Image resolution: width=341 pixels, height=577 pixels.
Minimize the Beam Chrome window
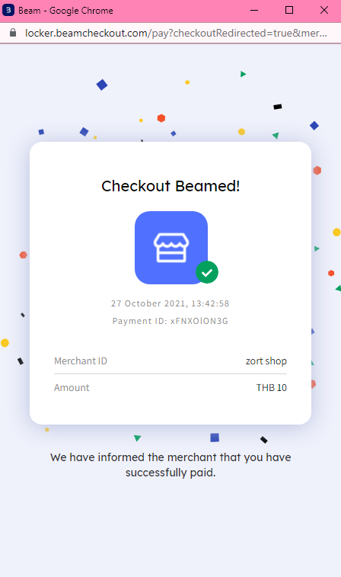coord(254,10)
